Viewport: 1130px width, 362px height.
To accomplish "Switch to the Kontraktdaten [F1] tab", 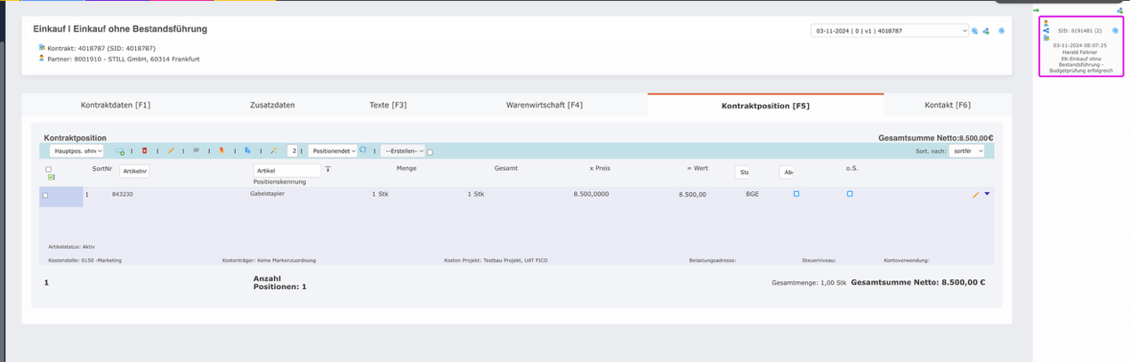I will (x=116, y=105).
